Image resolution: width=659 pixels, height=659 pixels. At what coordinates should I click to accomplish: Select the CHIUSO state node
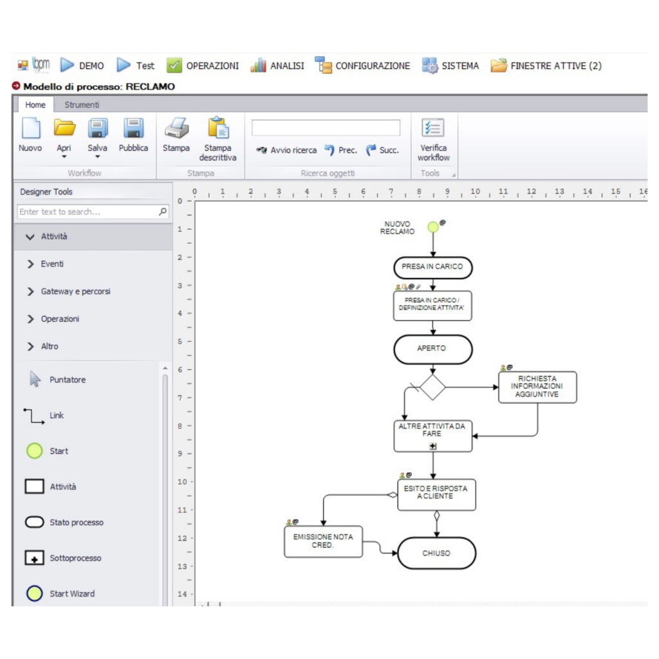[437, 553]
